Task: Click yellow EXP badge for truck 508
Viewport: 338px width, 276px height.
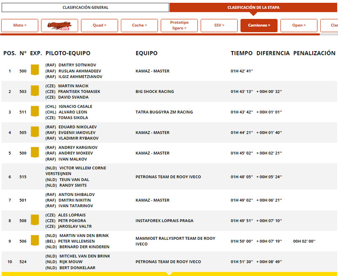Action: (35, 220)
